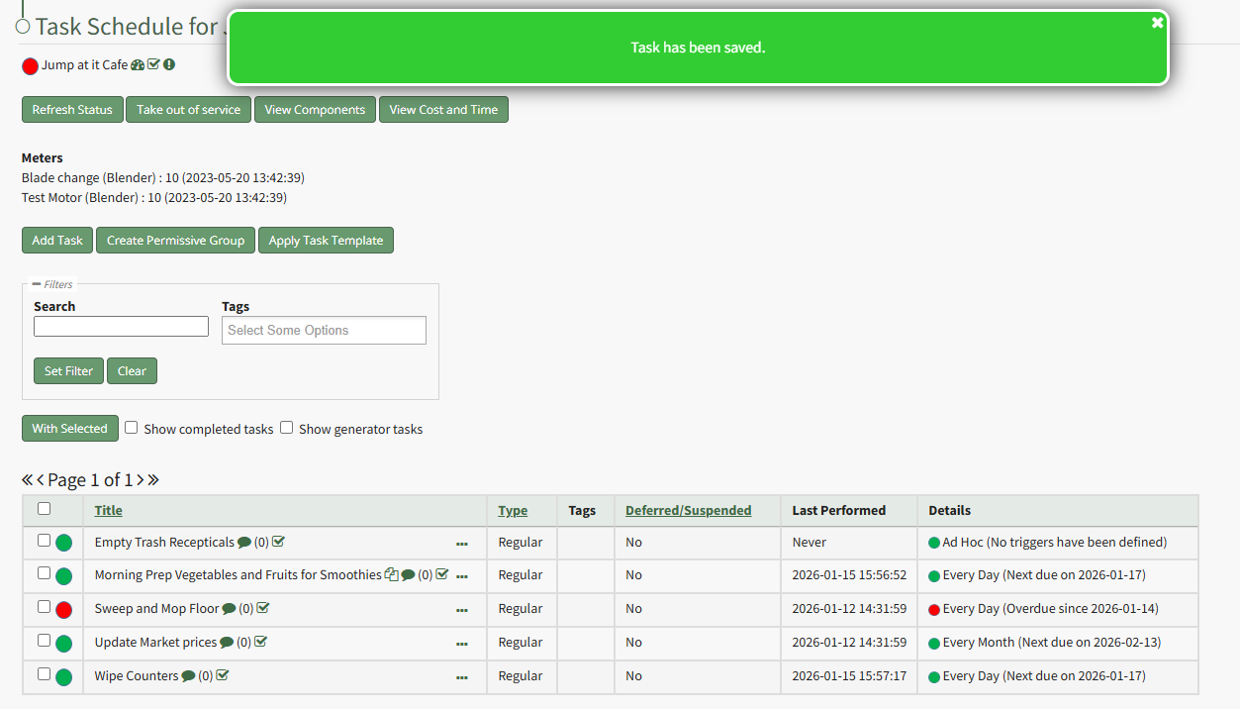Collapse the Filters section
1240x709 pixels.
37,284
